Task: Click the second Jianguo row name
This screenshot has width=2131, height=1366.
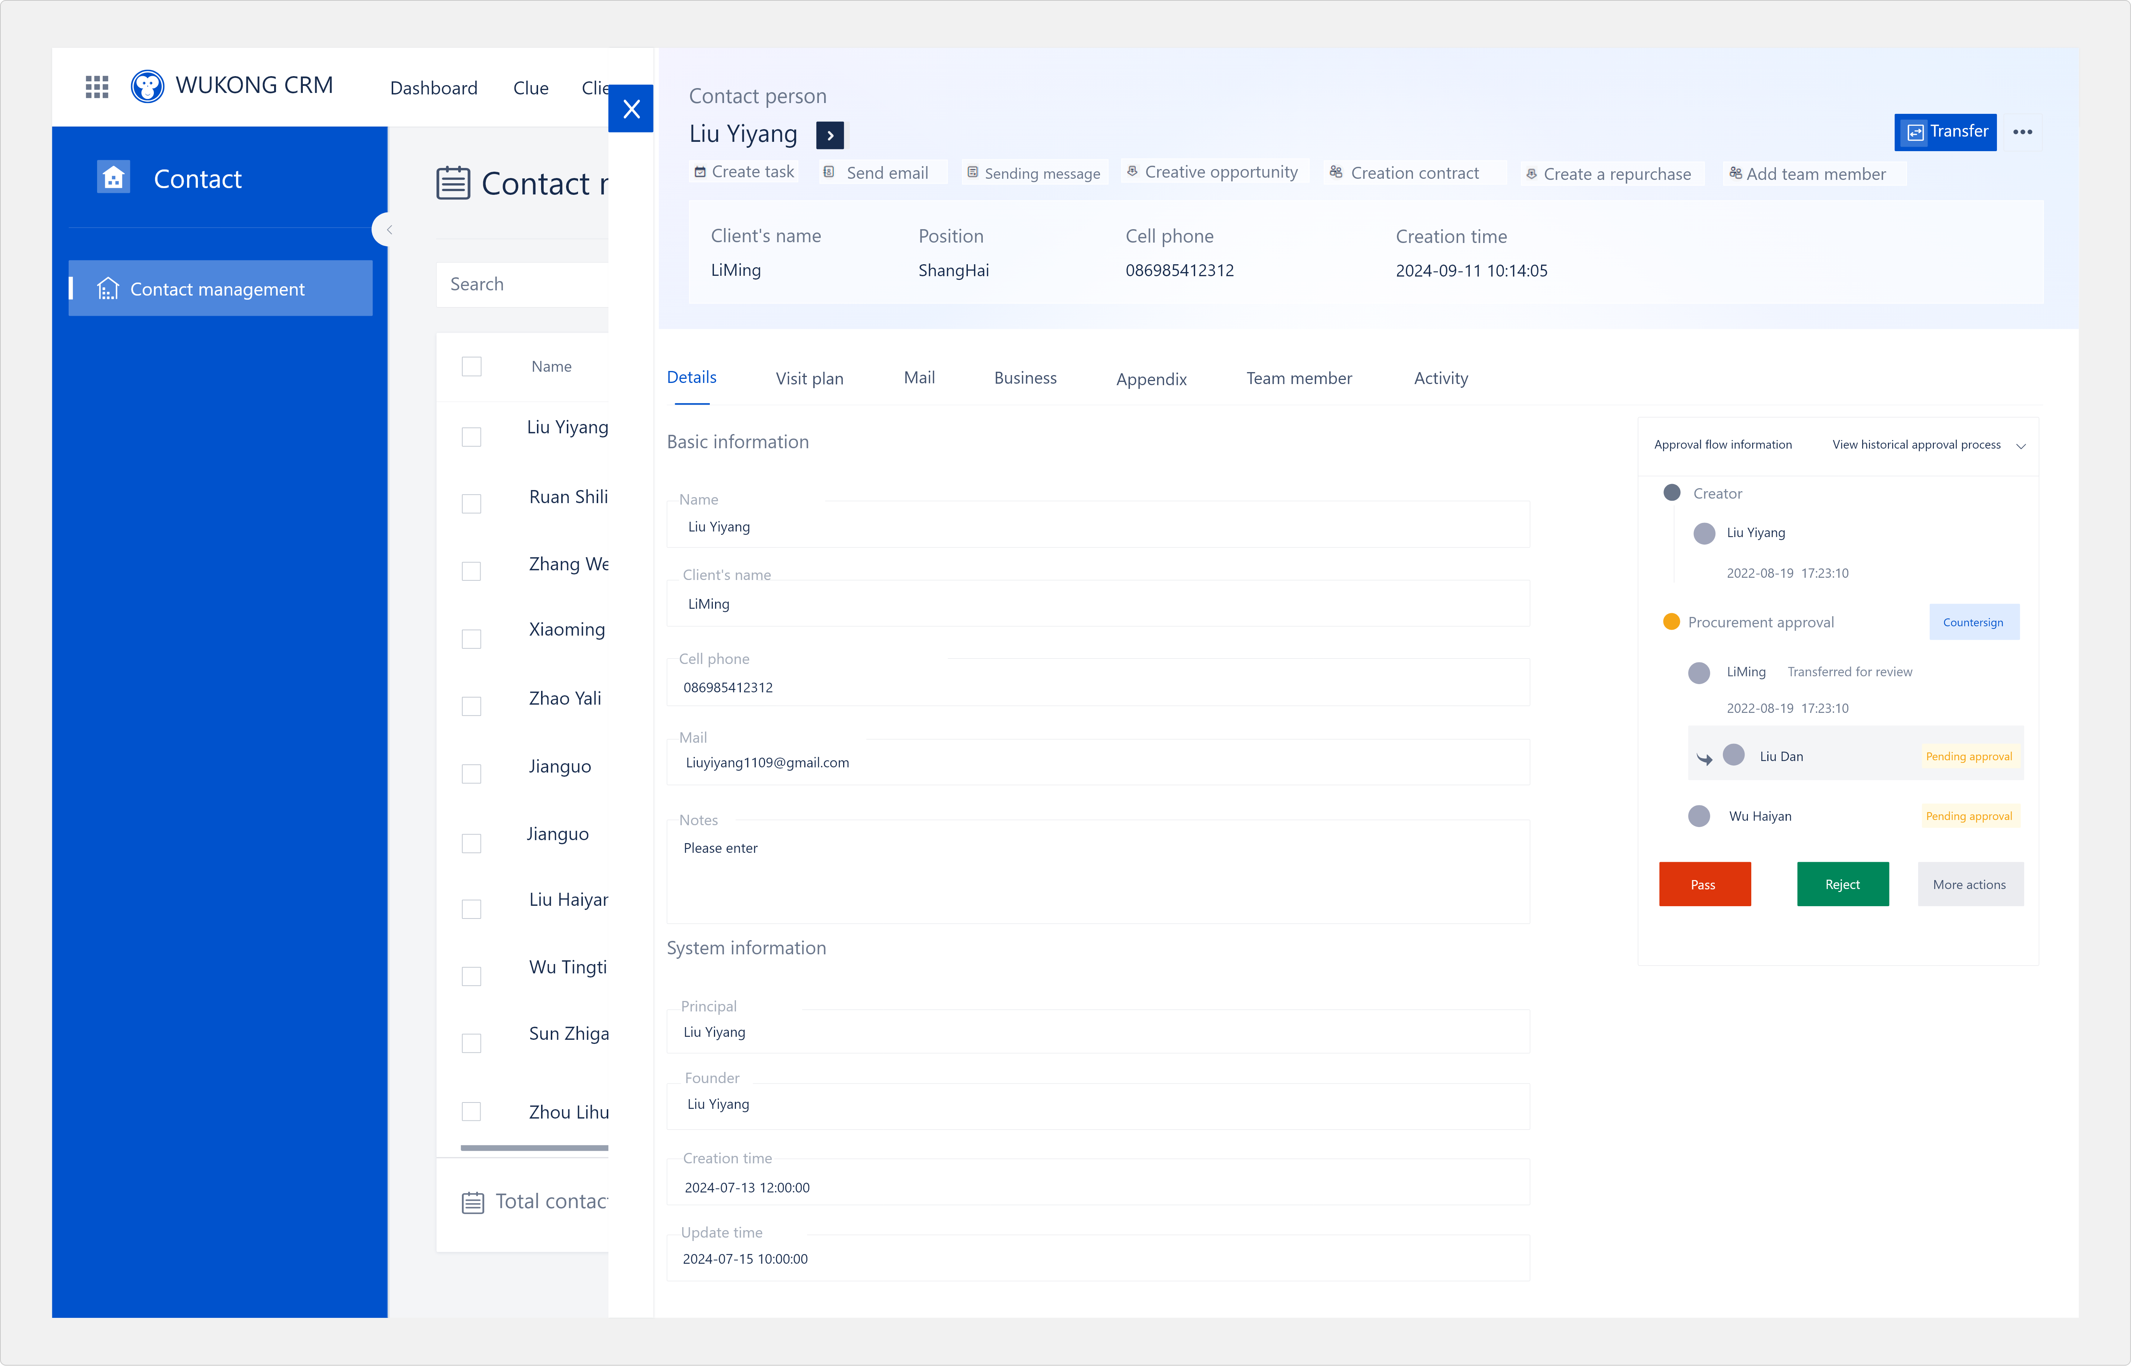Action: click(558, 835)
